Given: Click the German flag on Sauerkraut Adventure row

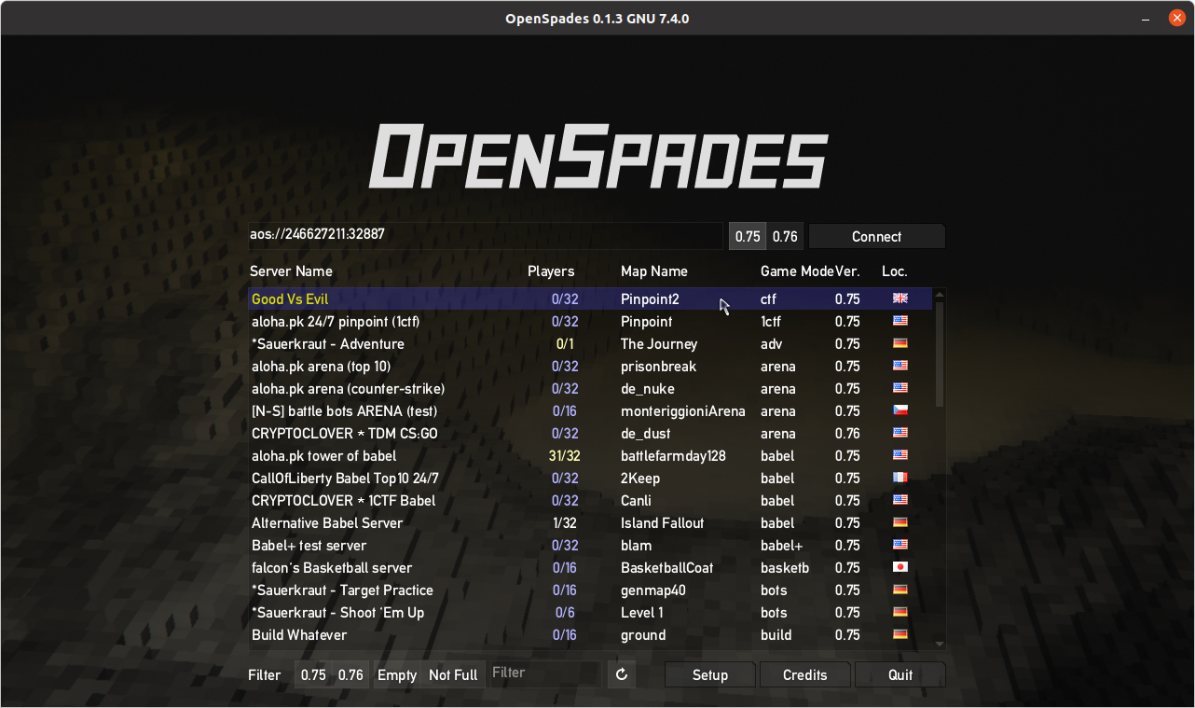Looking at the screenshot, I should tap(900, 343).
